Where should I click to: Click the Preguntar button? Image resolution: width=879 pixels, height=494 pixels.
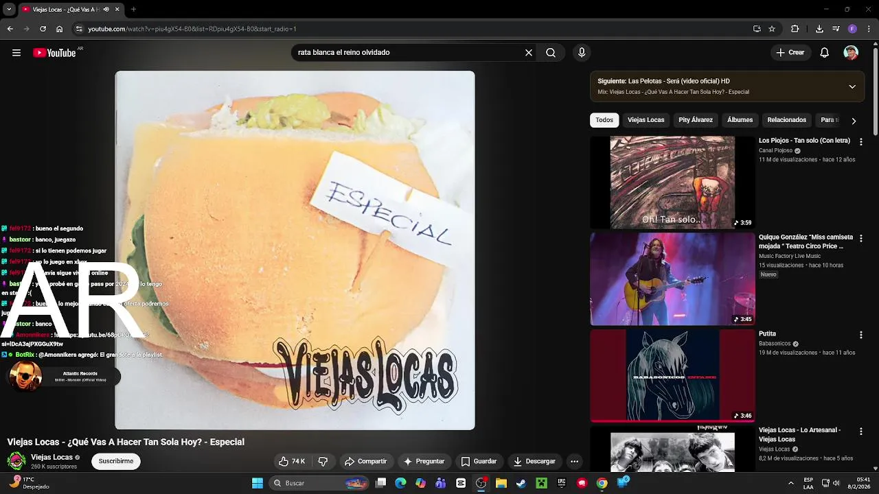(424, 461)
